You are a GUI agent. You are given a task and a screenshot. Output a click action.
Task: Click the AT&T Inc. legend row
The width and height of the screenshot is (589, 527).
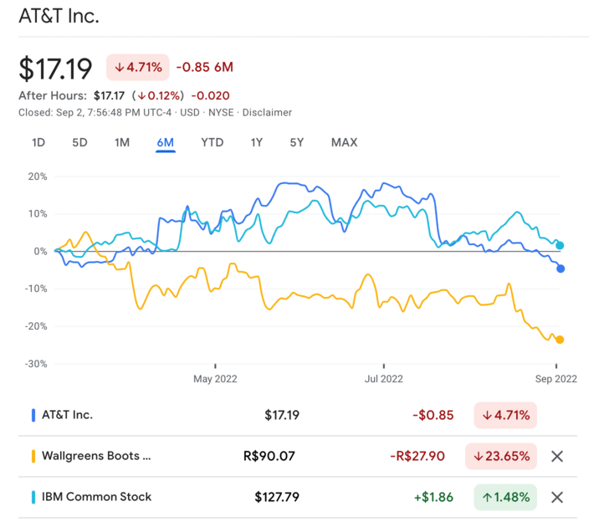pyautogui.click(x=298, y=415)
